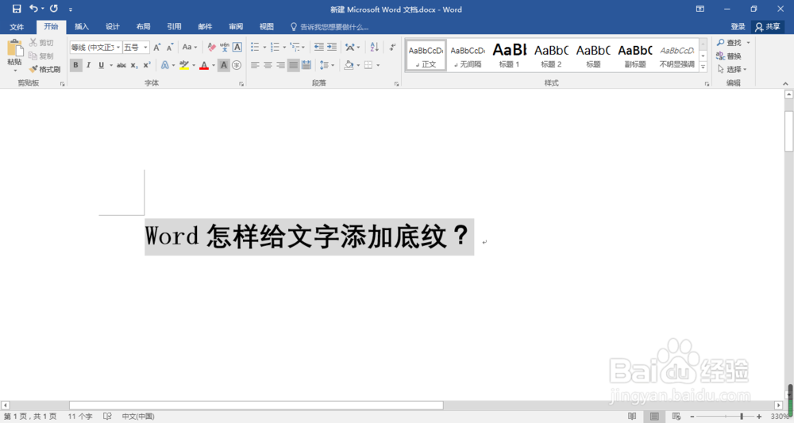The image size is (794, 423).
Task: Toggle Subscript formatting
Action: pos(134,65)
